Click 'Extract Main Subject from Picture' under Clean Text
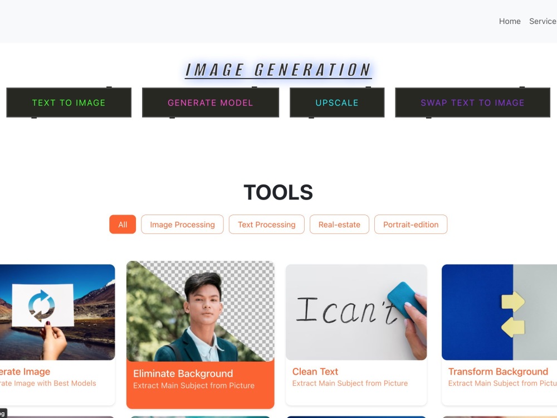This screenshot has height=418, width=557. [x=350, y=383]
